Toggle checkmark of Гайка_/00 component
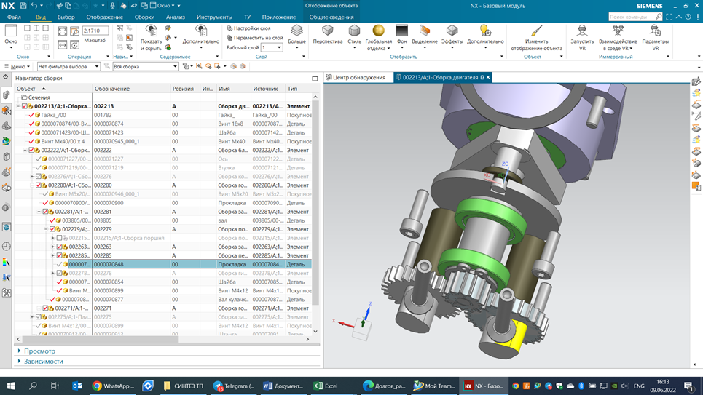 (31, 115)
